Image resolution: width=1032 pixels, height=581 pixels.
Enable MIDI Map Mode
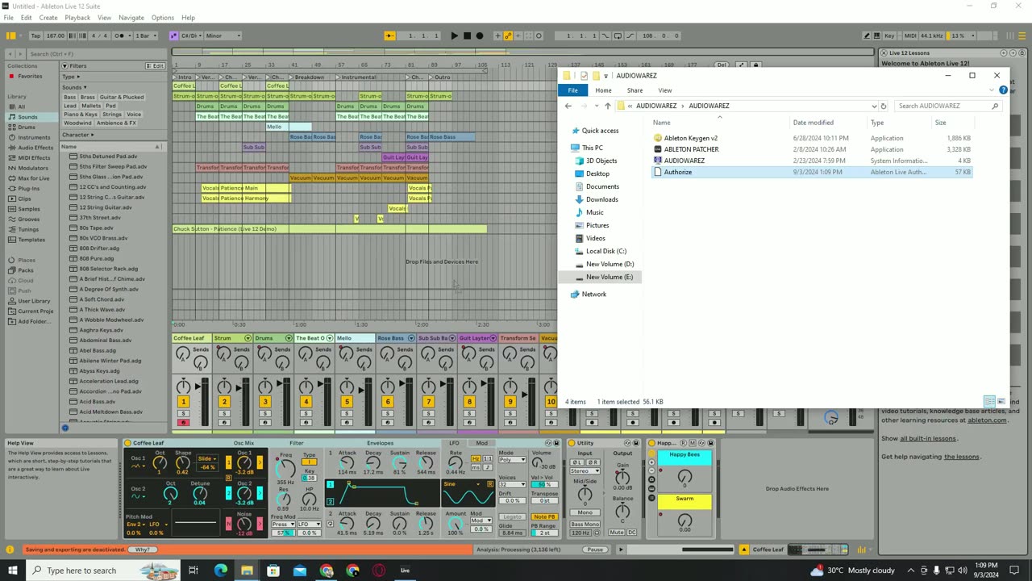pos(910,36)
